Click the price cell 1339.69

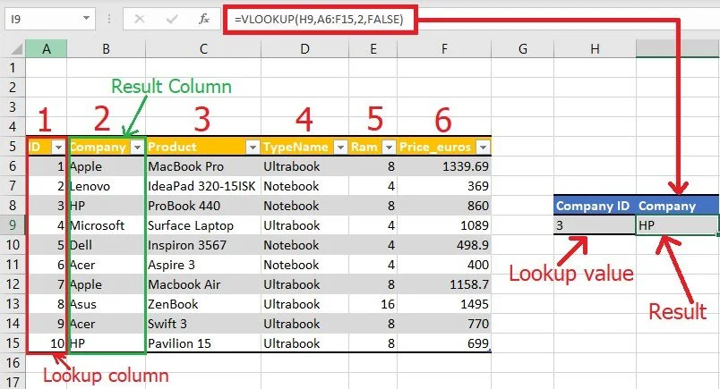(444, 166)
